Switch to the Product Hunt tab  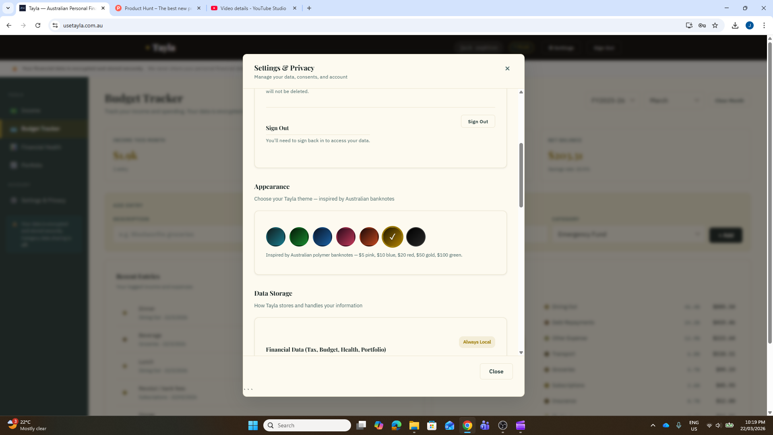pos(157,8)
